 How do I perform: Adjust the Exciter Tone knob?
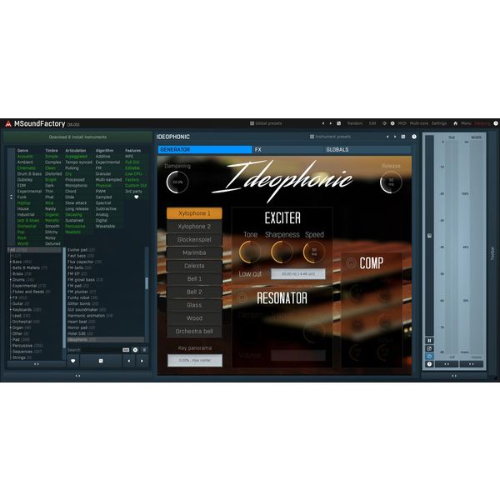(250, 252)
